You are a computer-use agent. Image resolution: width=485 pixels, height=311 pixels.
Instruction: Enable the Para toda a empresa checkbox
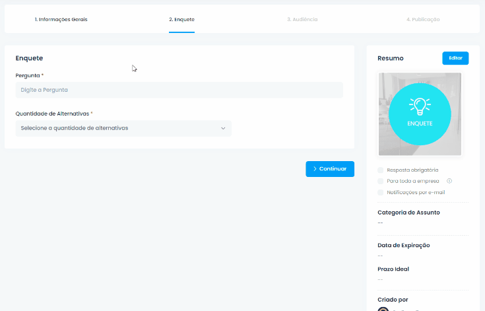pyautogui.click(x=381, y=181)
